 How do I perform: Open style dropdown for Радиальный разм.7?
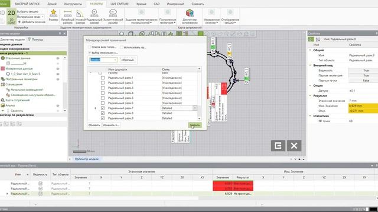pyautogui.click(x=195, y=108)
